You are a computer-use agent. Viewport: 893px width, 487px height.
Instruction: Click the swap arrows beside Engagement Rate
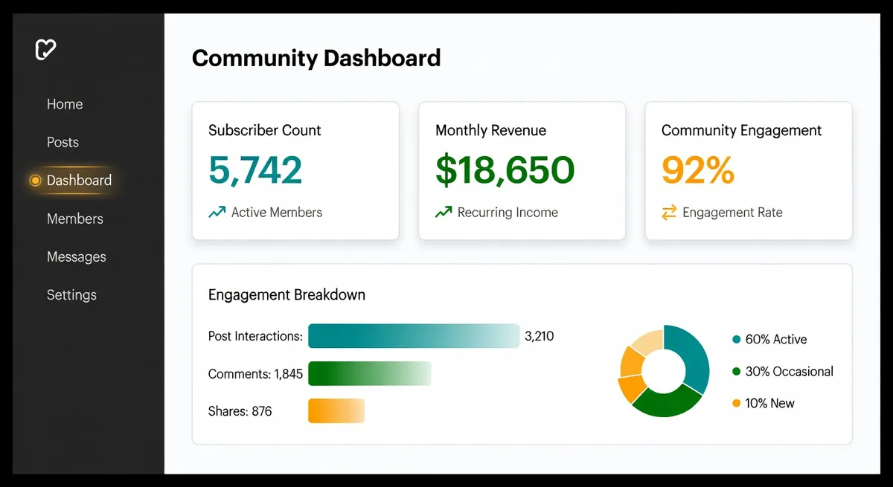669,213
